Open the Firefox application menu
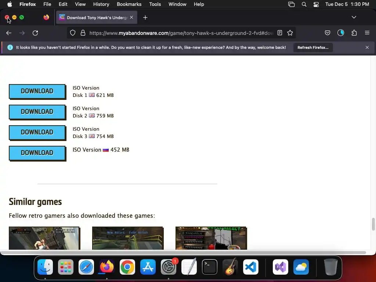376x282 pixels. tap(28, 4)
